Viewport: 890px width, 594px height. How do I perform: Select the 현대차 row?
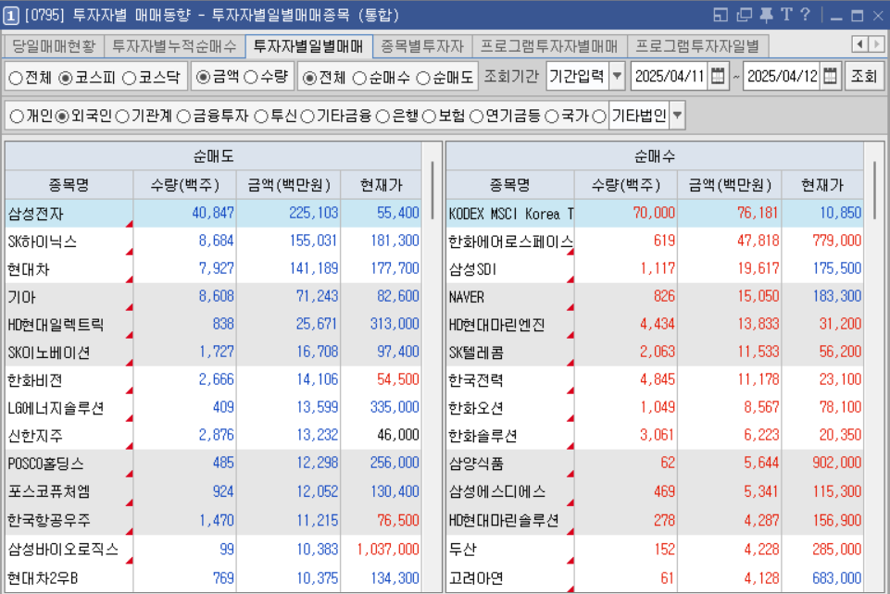213,268
